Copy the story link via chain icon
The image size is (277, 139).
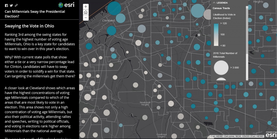16,5
